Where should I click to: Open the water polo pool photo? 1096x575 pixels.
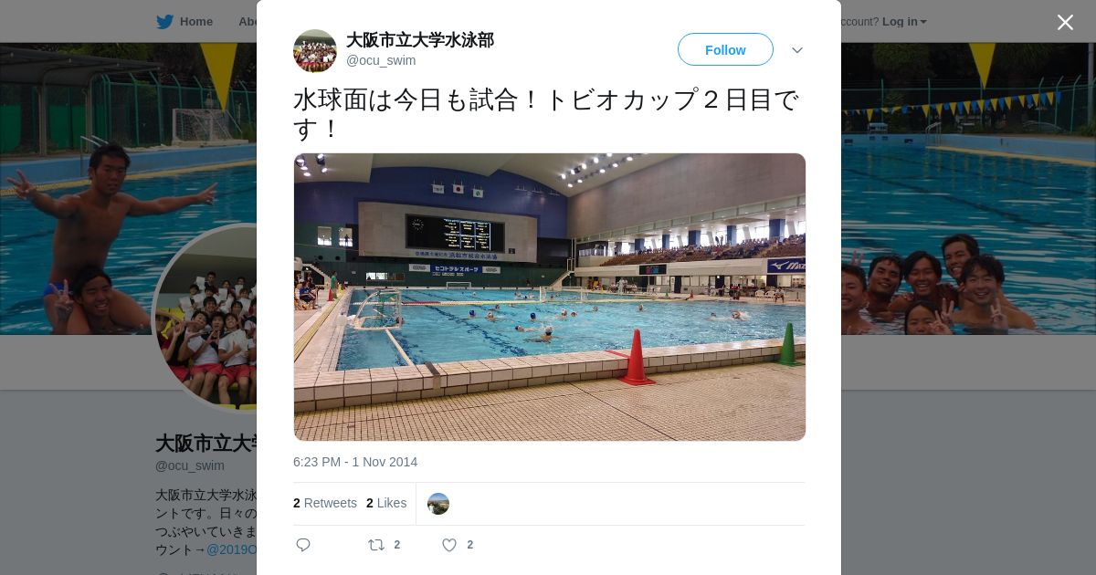pos(550,298)
